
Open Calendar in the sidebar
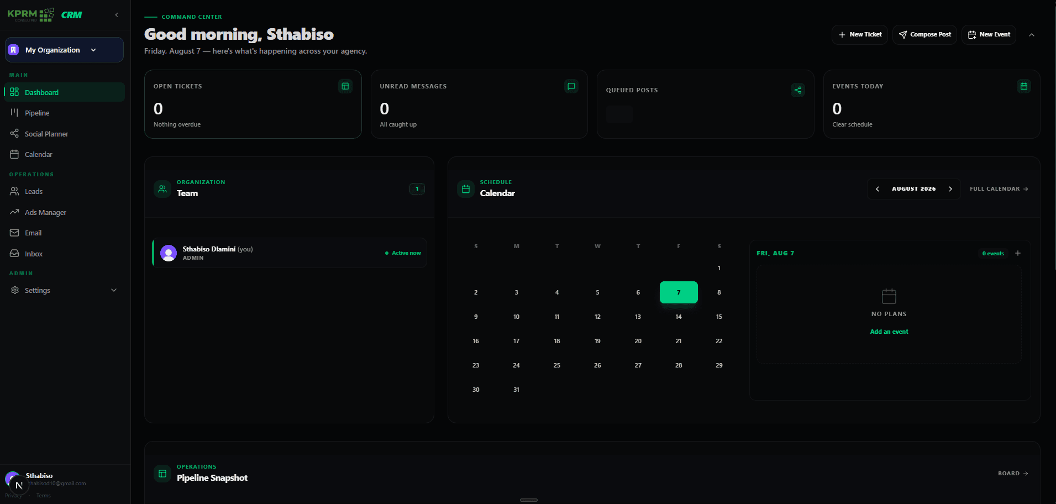(x=64, y=154)
